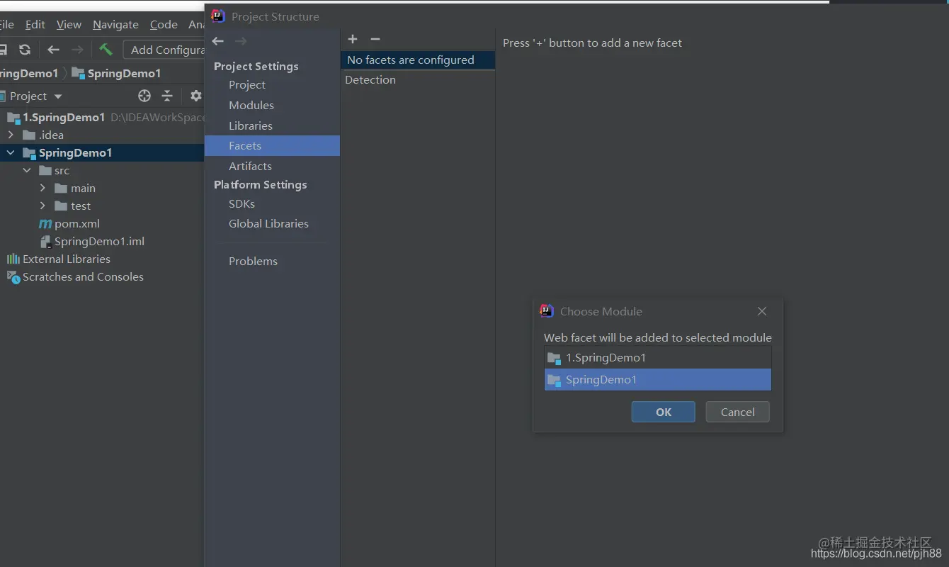Select Facets in Project Settings

click(272, 145)
